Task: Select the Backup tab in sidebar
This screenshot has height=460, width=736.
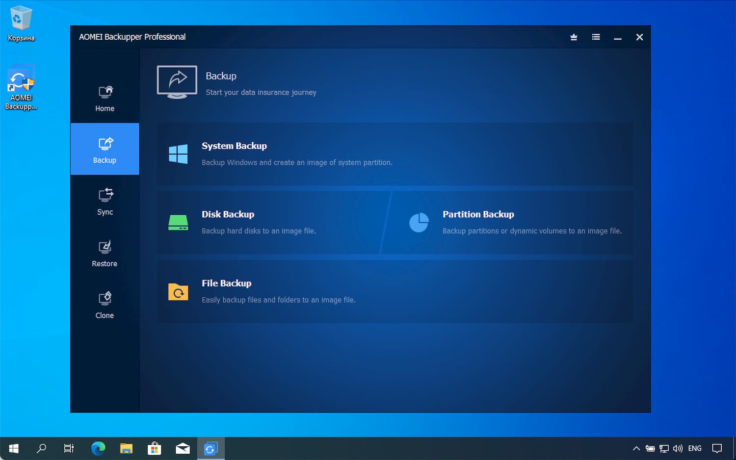Action: point(105,149)
